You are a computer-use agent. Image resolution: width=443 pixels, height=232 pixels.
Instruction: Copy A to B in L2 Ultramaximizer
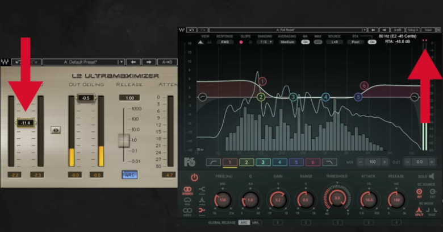(x=167, y=62)
